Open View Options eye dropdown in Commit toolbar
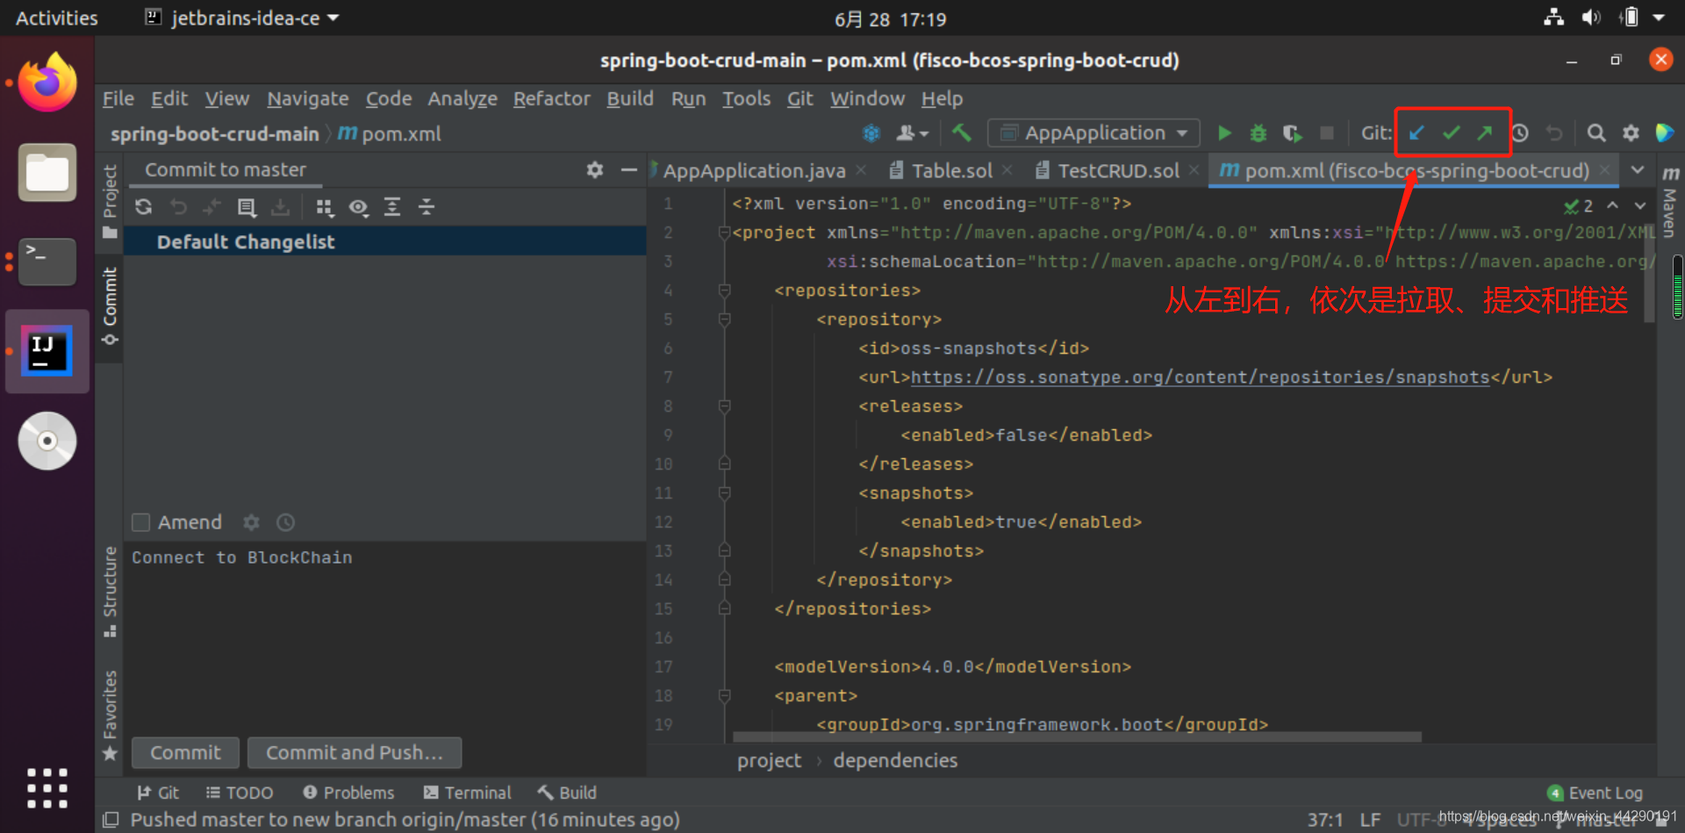The height and width of the screenshot is (833, 1685). pyautogui.click(x=358, y=207)
